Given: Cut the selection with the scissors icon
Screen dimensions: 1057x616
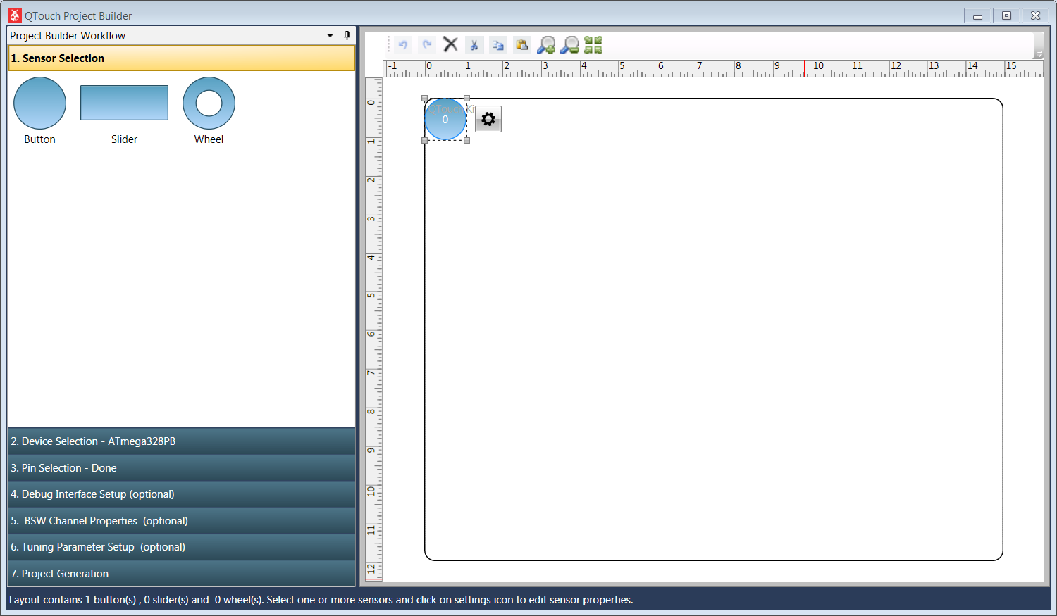Looking at the screenshot, I should 474,45.
